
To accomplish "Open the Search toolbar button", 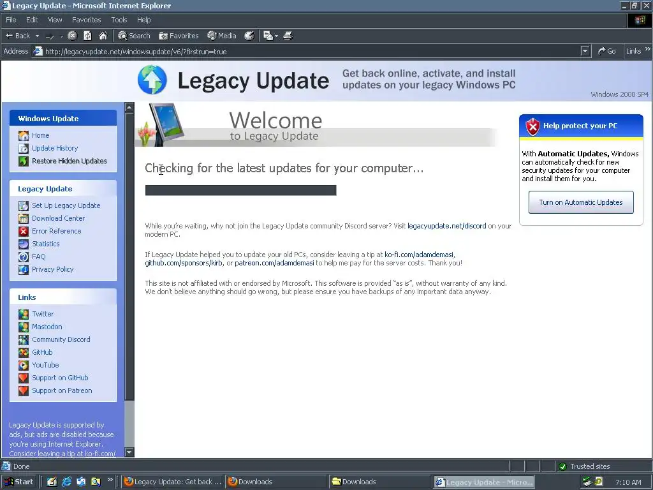I will click(134, 36).
